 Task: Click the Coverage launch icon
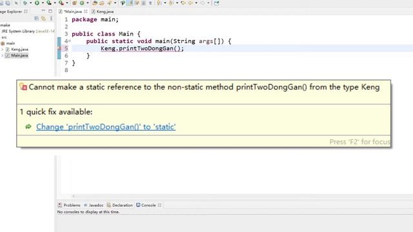coord(49,3)
